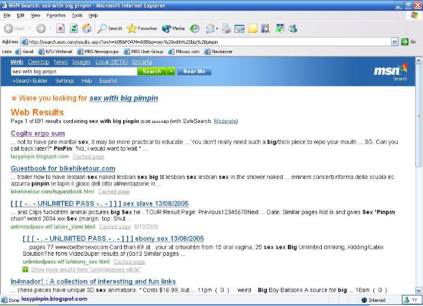Switch to the Desktop search tab
This screenshot has width=423, height=306.
[39, 62]
